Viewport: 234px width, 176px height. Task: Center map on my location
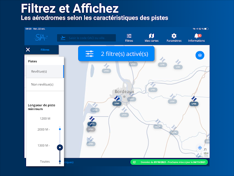pos(200,148)
